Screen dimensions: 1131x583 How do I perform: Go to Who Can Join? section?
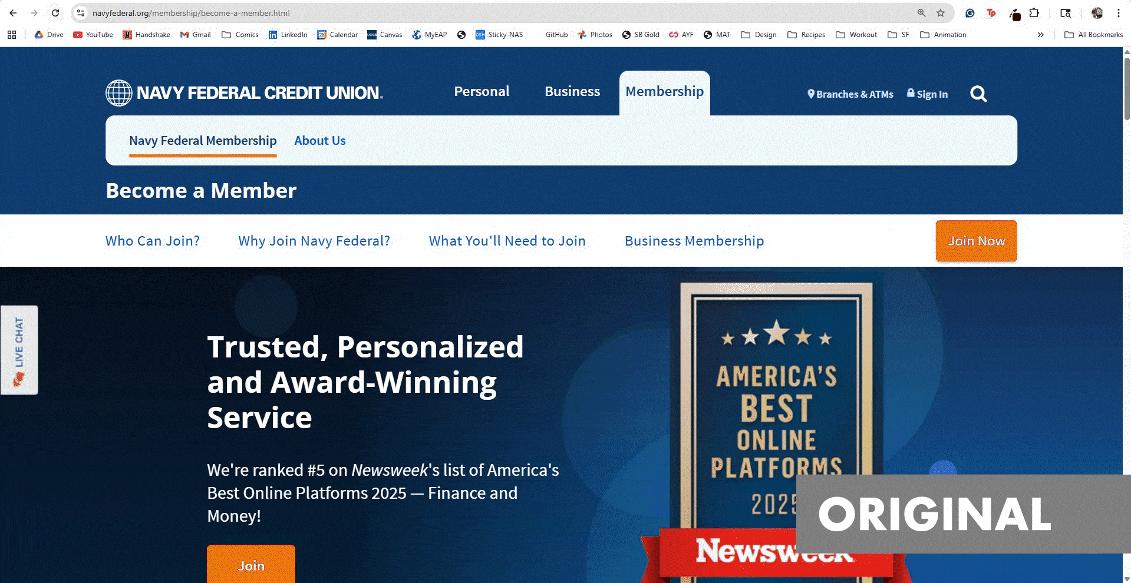pyautogui.click(x=153, y=241)
